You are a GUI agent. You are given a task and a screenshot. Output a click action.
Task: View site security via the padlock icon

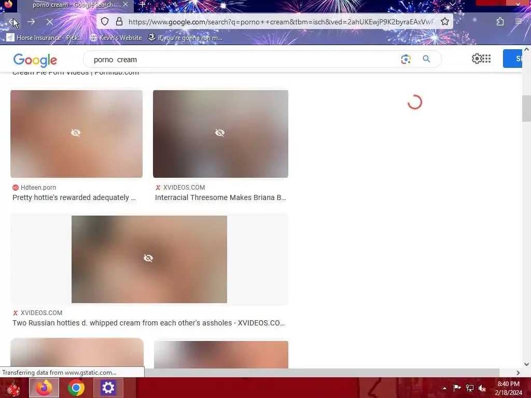119,22
